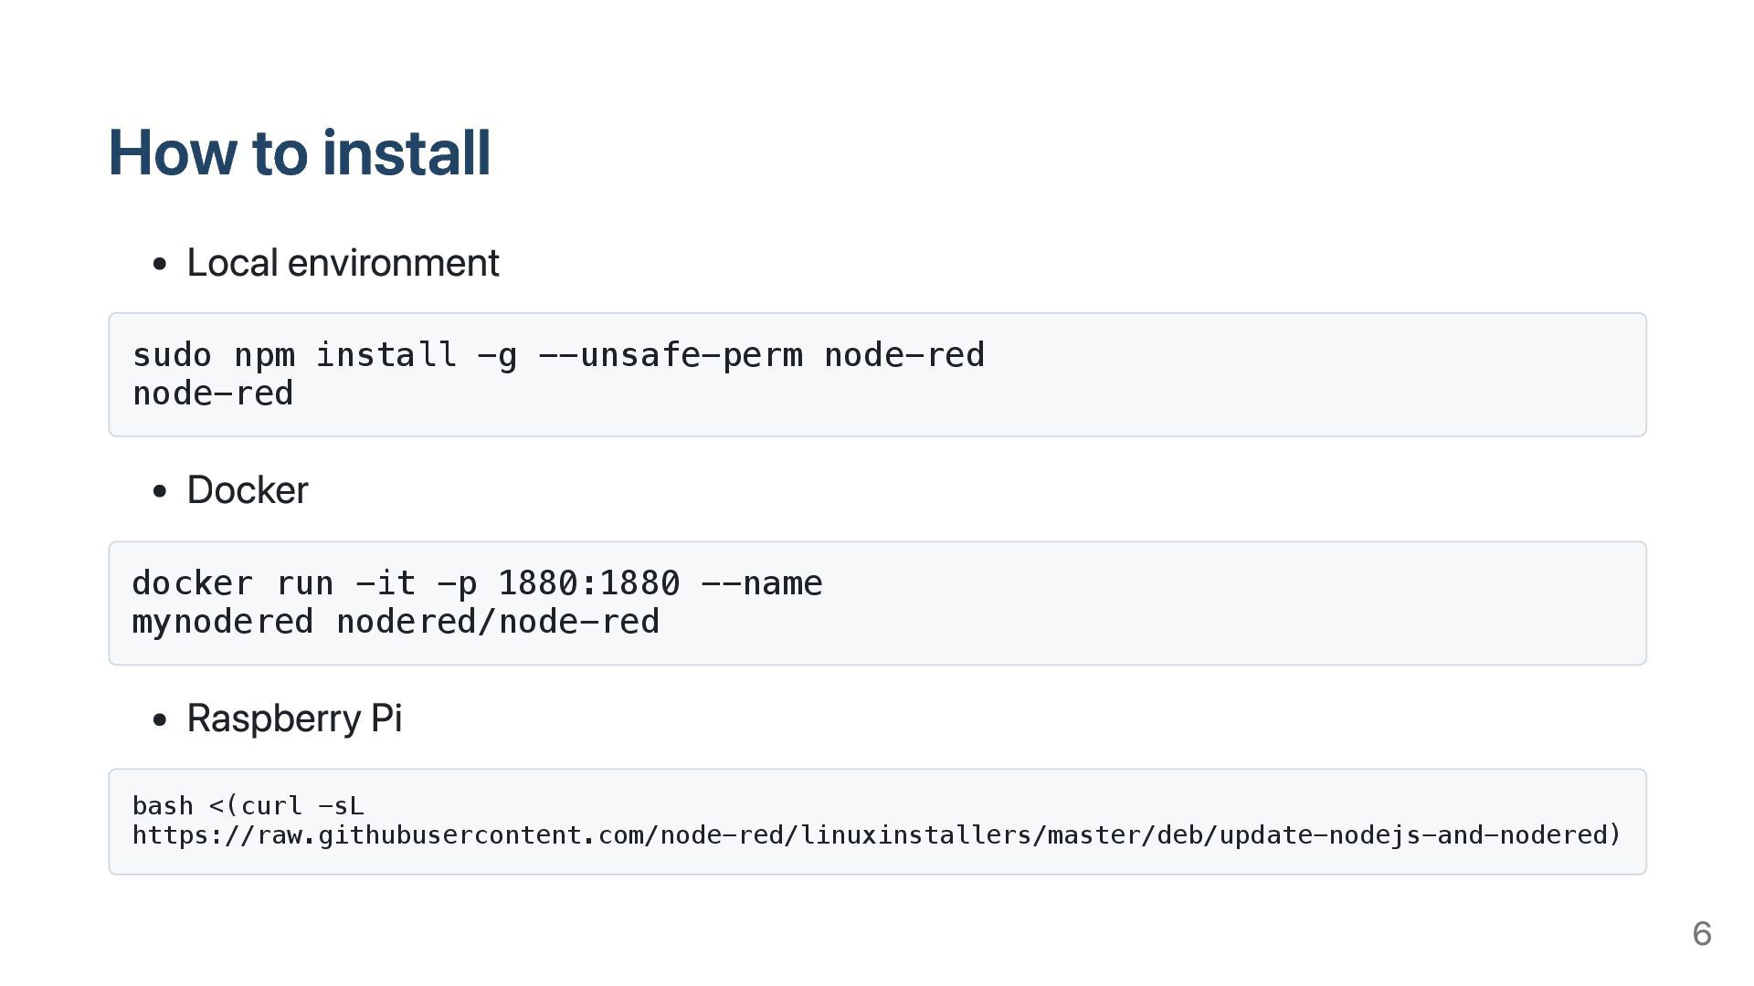Click the "How to install" slide title

[x=300, y=152]
